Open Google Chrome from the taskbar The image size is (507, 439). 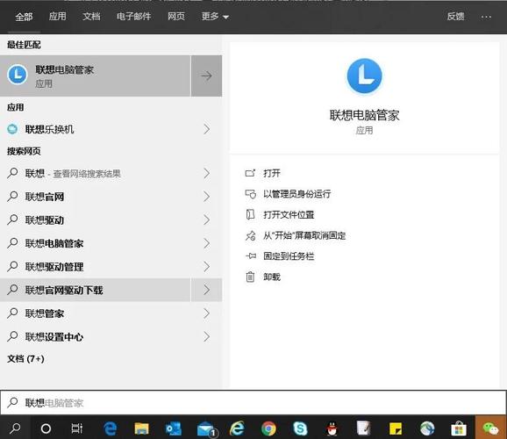click(268, 428)
